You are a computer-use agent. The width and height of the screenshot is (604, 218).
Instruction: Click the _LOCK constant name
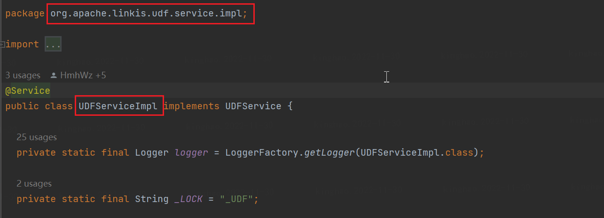click(188, 199)
